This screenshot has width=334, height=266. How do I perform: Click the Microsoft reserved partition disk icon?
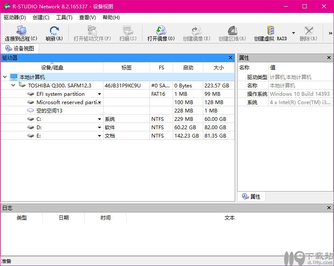pos(31,102)
